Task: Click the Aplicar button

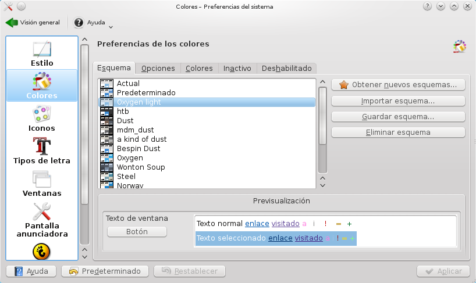Action: tap(443, 271)
